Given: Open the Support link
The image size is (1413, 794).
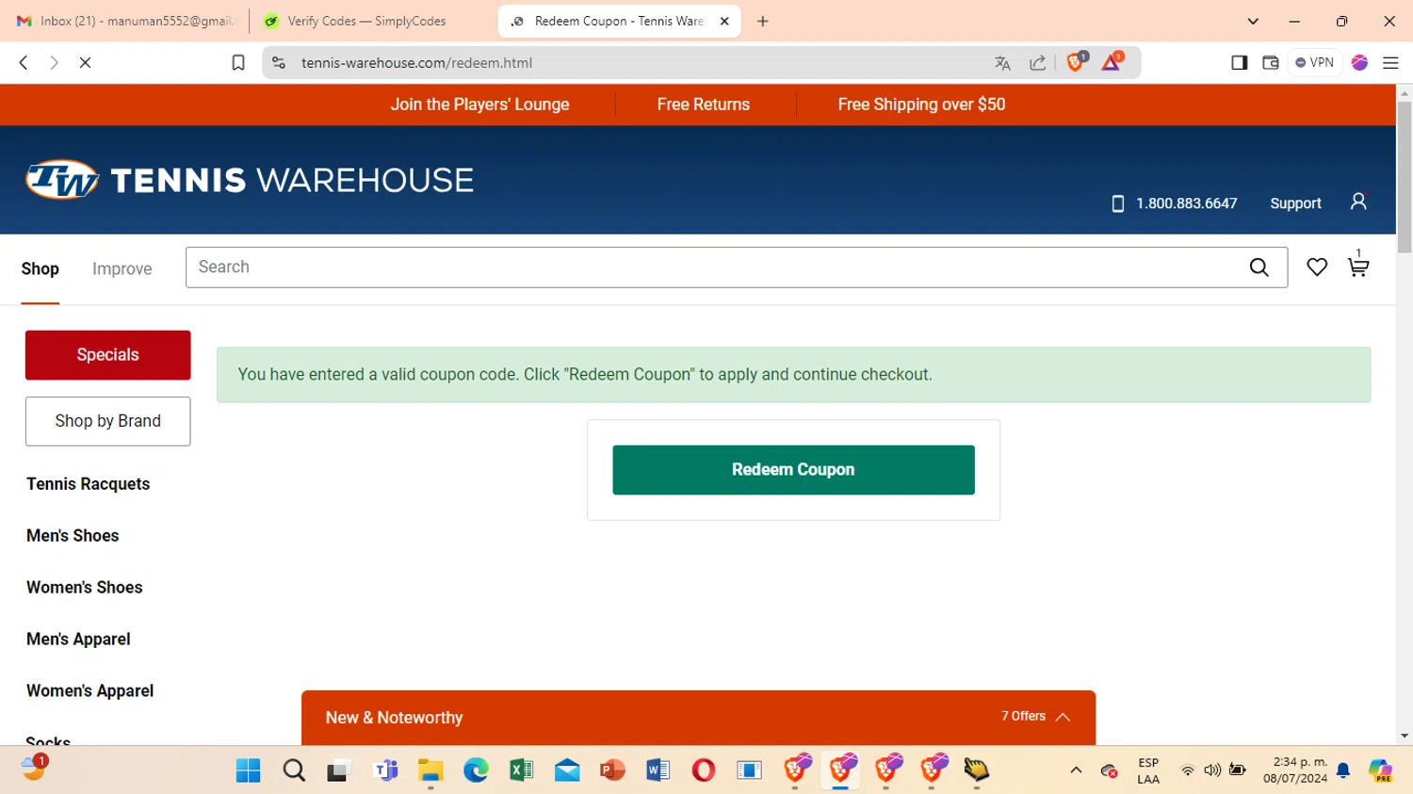Looking at the screenshot, I should 1295,203.
